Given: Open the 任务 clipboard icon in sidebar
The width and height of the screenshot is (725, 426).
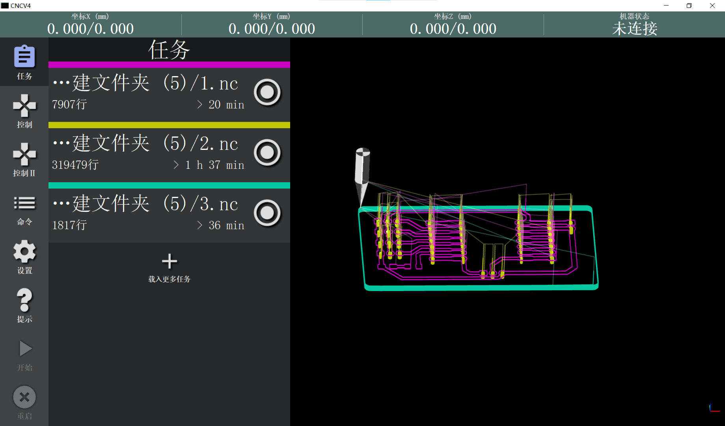Looking at the screenshot, I should pyautogui.click(x=24, y=57).
